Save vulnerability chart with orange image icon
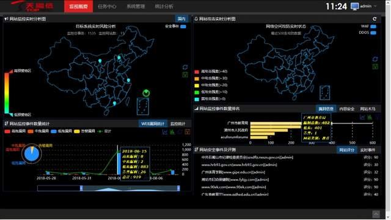This screenshot has height=220, width=391. coord(188,132)
